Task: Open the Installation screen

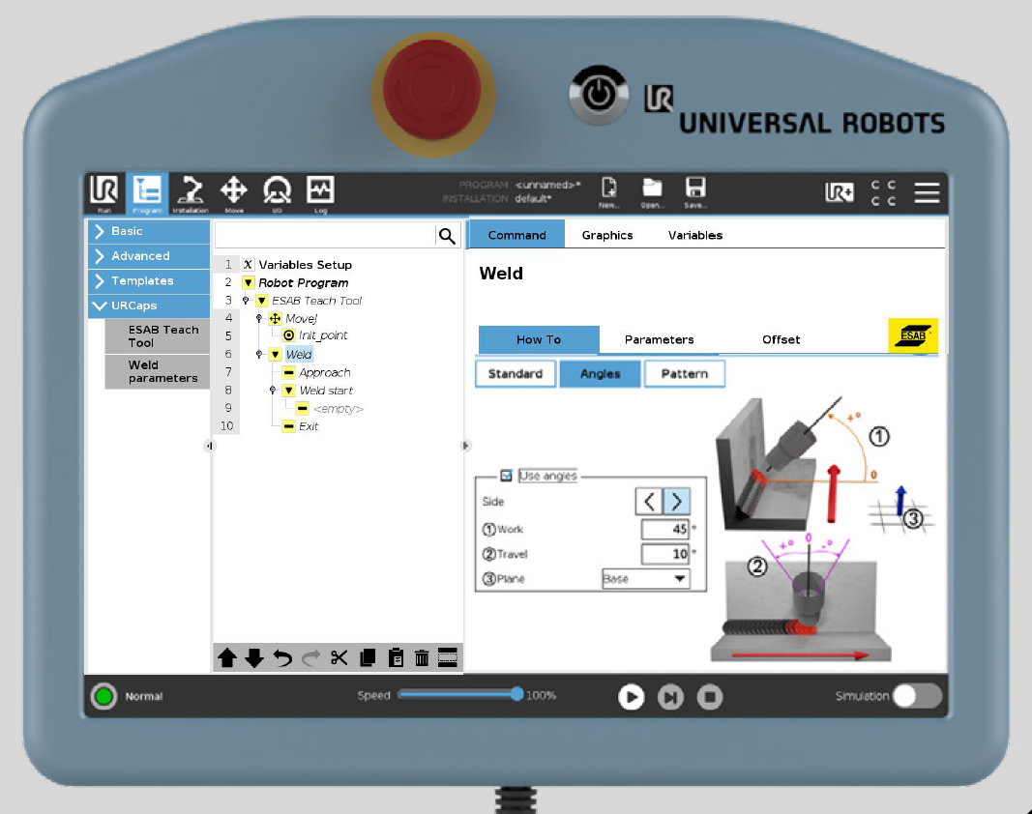Action: pos(191,193)
